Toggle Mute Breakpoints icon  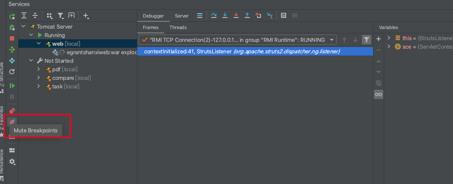12,122
